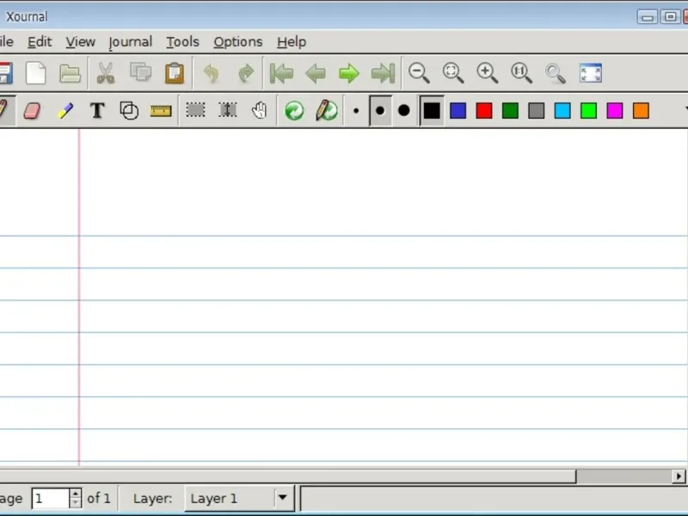Image resolution: width=688 pixels, height=516 pixels.
Task: Go to the first page
Action: coord(281,73)
